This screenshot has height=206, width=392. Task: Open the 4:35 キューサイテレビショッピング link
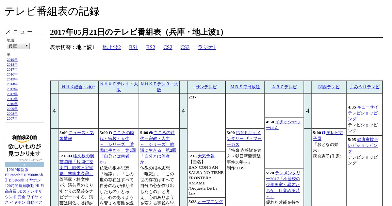[363, 113]
